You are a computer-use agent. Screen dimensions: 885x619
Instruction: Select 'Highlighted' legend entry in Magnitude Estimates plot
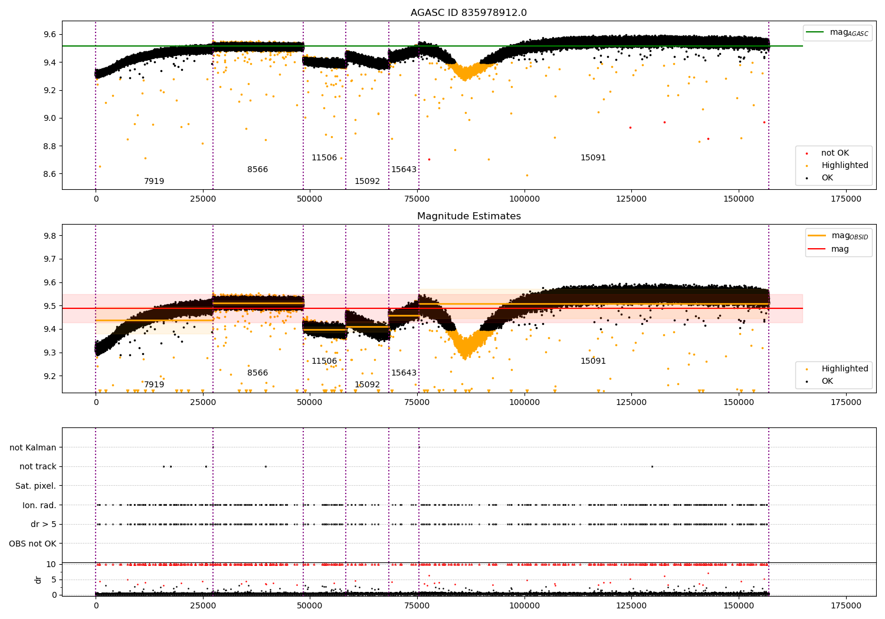(845, 369)
